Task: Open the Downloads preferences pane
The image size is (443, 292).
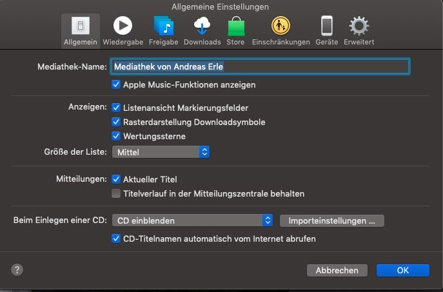Action: click(x=202, y=31)
